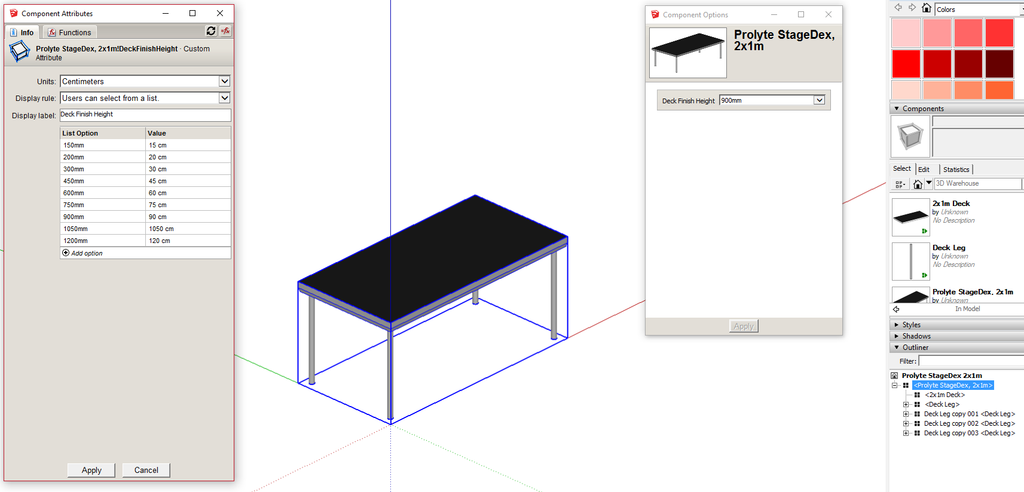Expand the Deck Leg copy 002 node

tap(906, 423)
